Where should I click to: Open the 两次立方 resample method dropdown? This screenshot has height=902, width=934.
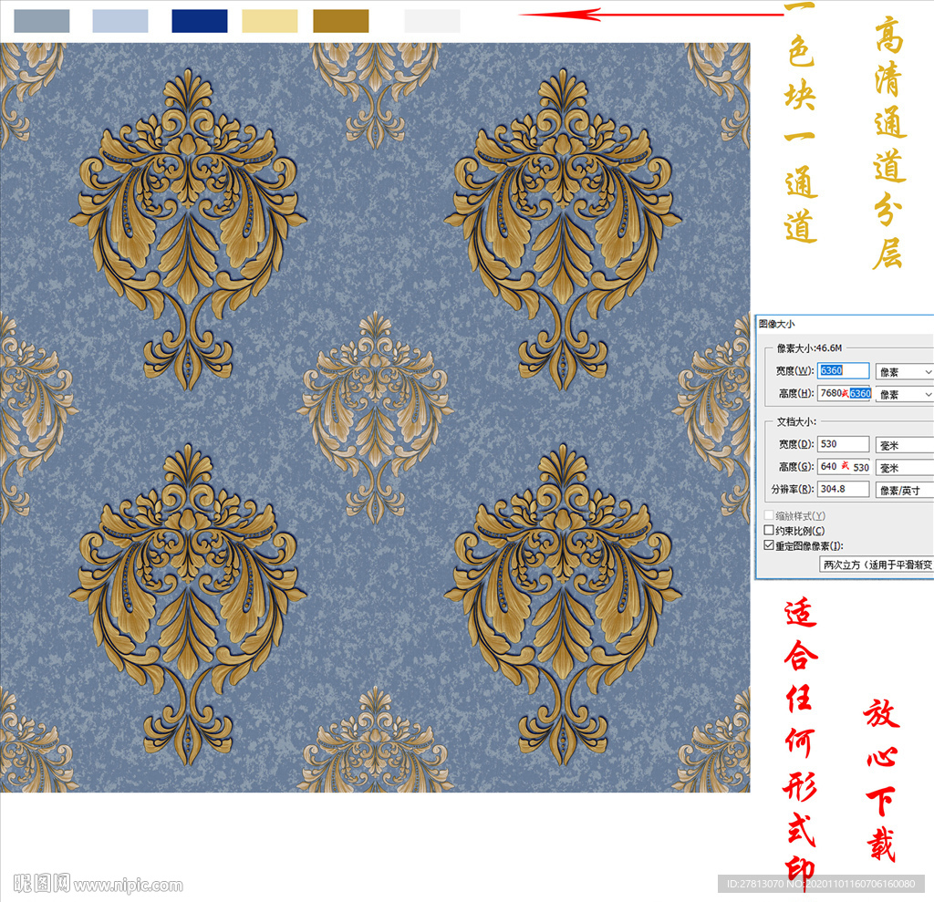click(877, 565)
